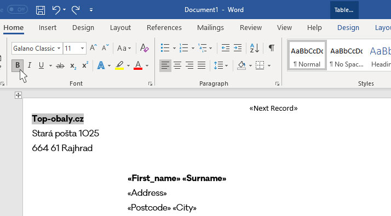The width and height of the screenshot is (391, 216).
Task: Apply multilevel list
Action: (x=203, y=47)
